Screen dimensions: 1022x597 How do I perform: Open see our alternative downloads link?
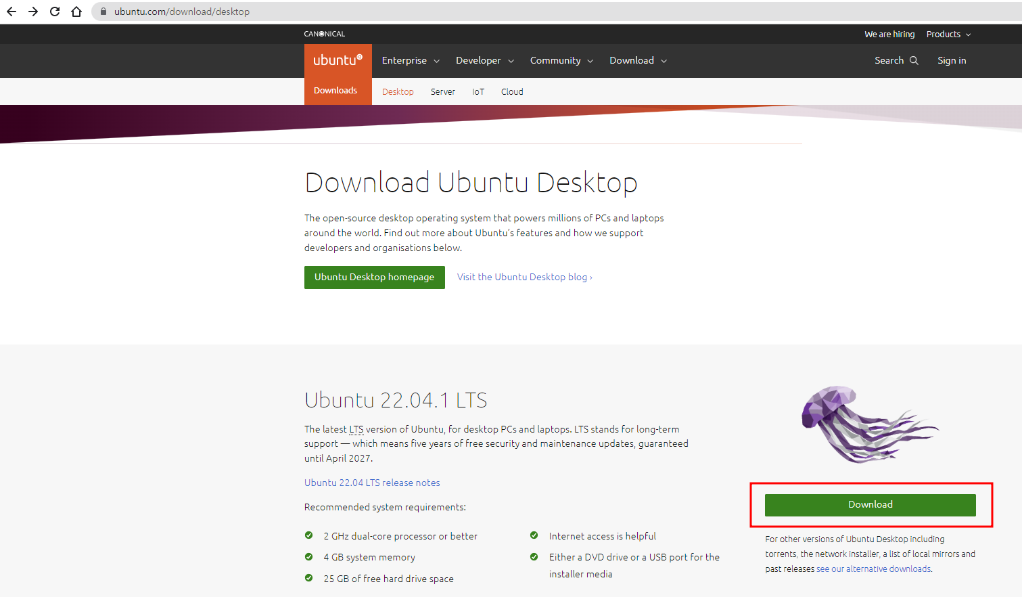(x=873, y=569)
